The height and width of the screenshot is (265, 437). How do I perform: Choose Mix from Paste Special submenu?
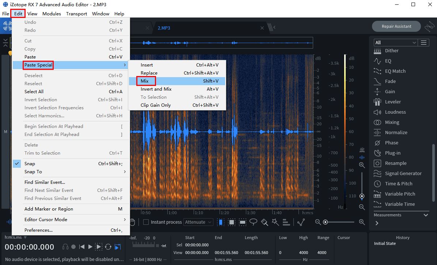(177, 81)
